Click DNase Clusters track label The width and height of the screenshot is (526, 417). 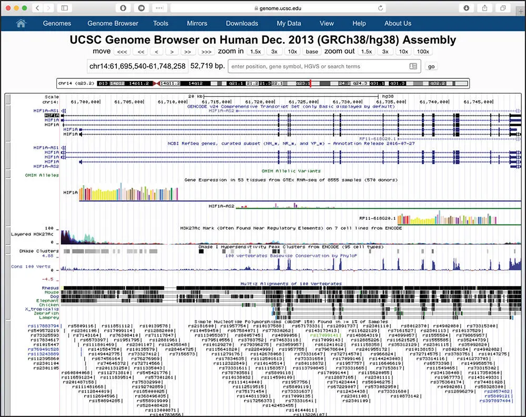39,251
